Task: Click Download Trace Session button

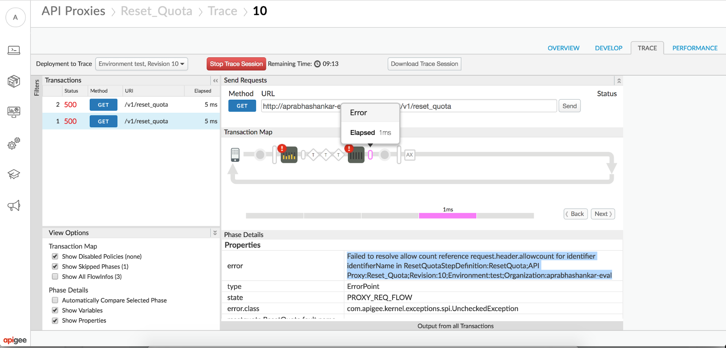Action: pos(424,64)
